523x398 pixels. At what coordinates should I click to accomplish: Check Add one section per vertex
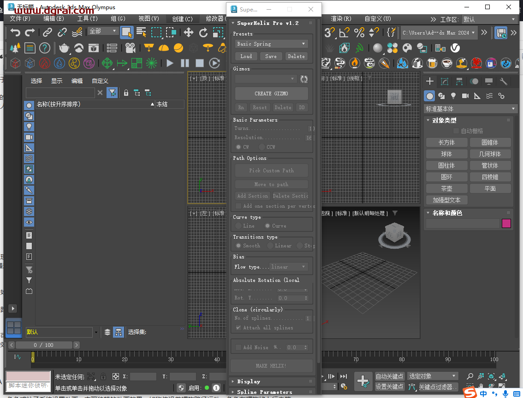pyautogui.click(x=238, y=206)
